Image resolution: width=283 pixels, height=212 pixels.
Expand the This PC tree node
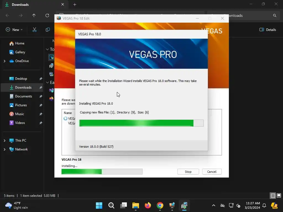pyautogui.click(x=4, y=141)
